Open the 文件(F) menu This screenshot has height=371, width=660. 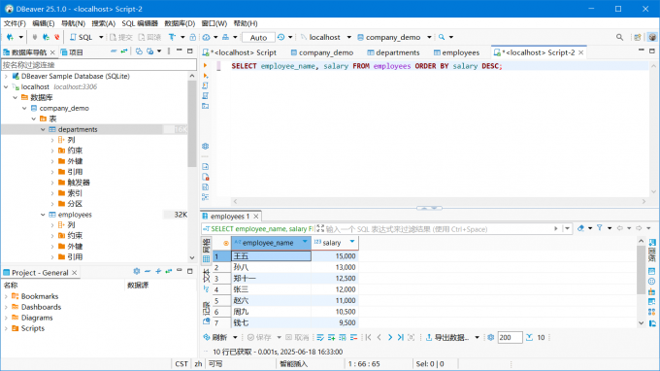click(15, 23)
